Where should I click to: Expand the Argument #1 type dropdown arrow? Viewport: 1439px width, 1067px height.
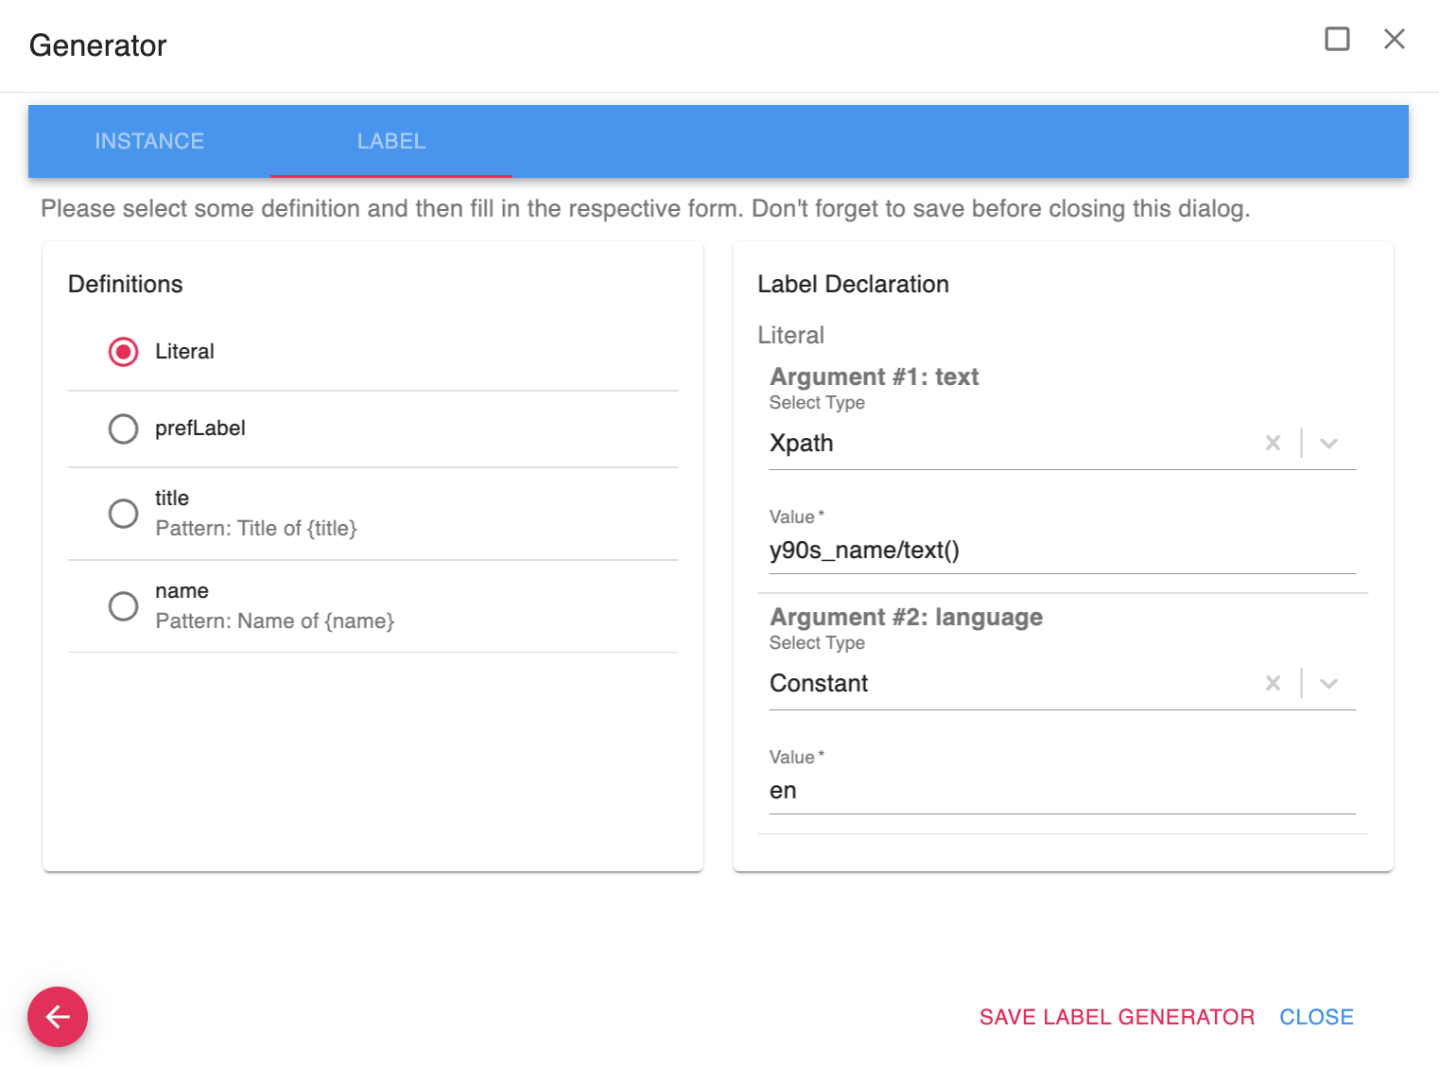point(1328,443)
